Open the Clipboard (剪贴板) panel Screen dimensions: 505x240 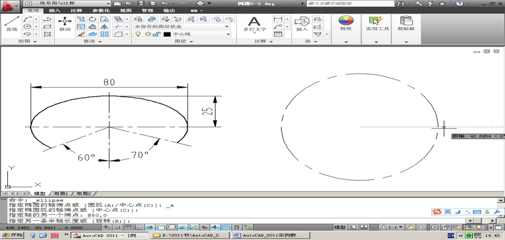point(406,23)
